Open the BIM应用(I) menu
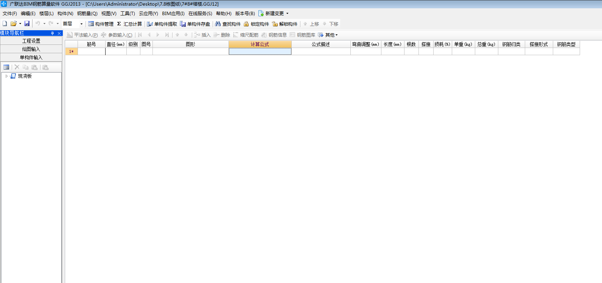The image size is (602, 283). (x=173, y=13)
